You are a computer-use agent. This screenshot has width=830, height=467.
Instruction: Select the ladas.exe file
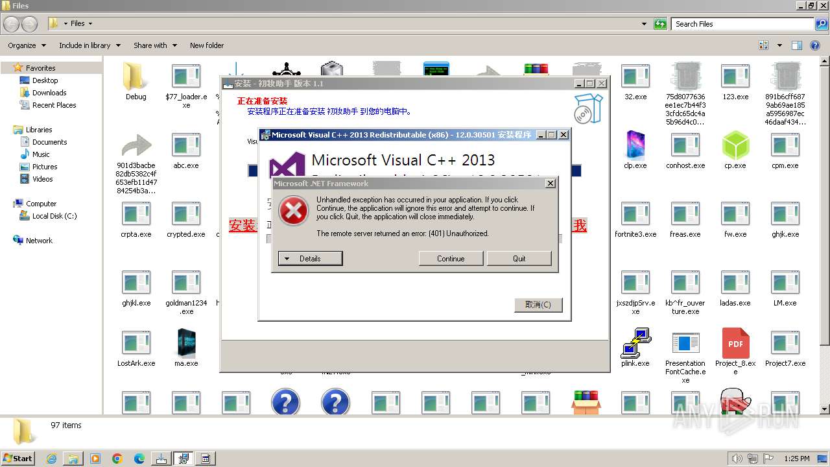[735, 289]
